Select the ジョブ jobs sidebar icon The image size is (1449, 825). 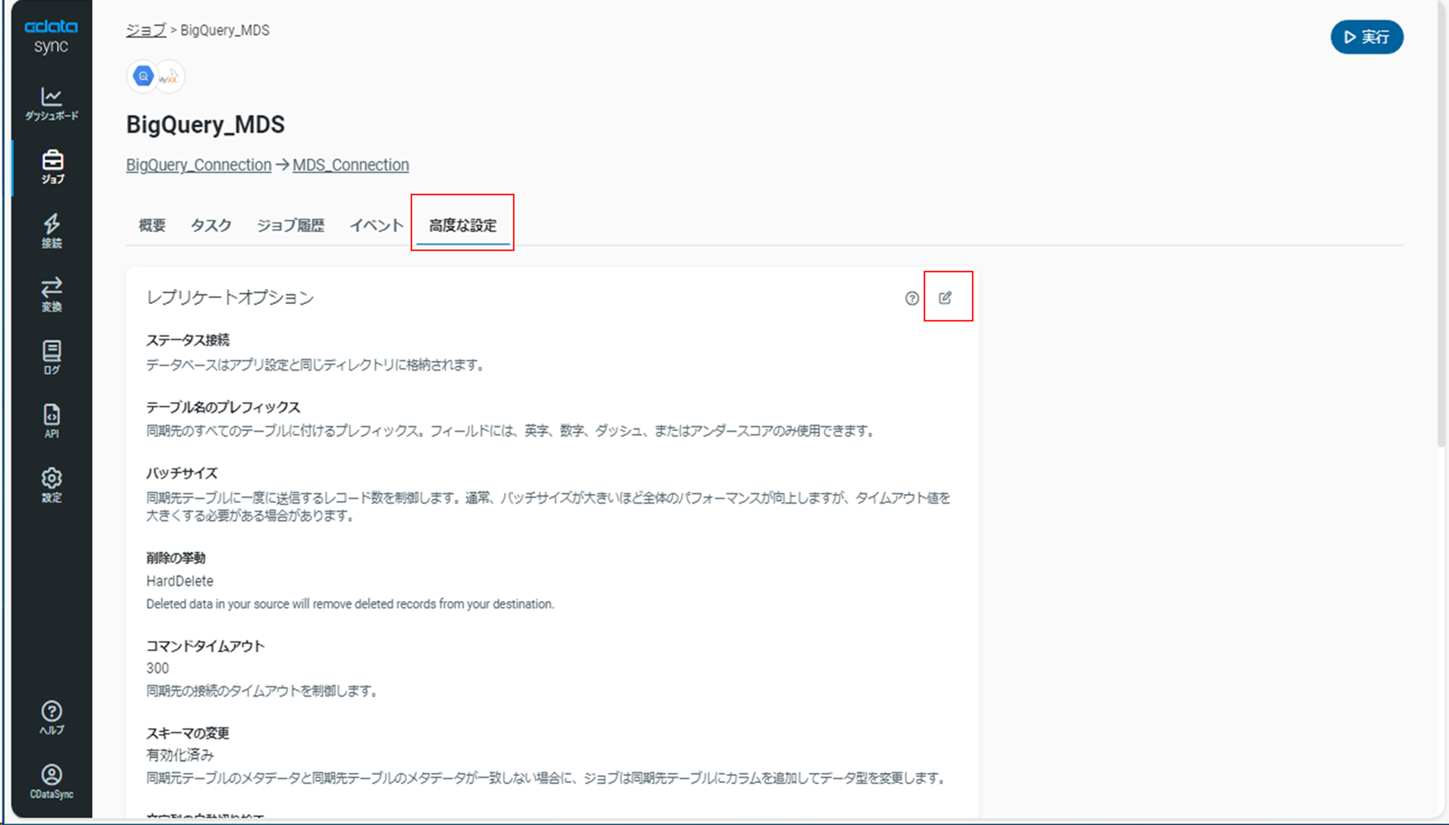[x=52, y=167]
